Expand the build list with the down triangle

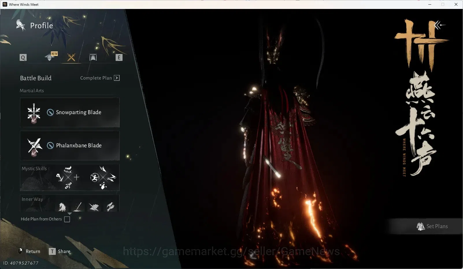(70, 213)
